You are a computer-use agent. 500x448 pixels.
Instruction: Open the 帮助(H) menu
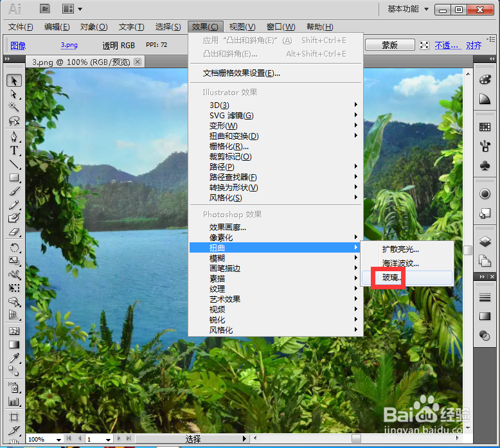click(x=319, y=27)
